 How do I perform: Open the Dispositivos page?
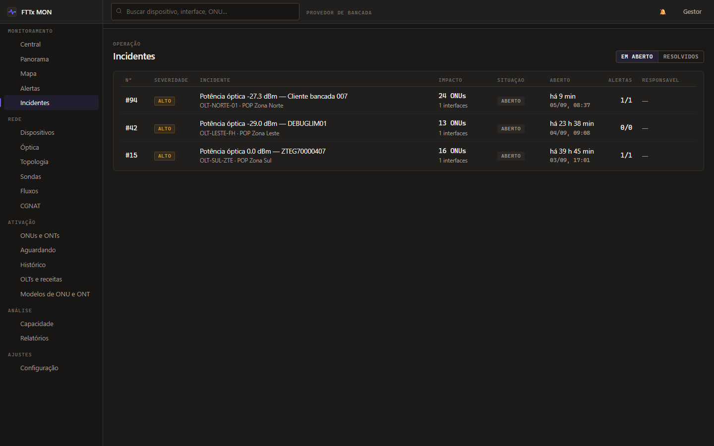[x=51, y=133]
